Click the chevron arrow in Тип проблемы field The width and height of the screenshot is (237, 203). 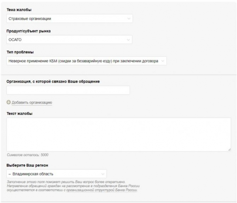pyautogui.click(x=163, y=61)
